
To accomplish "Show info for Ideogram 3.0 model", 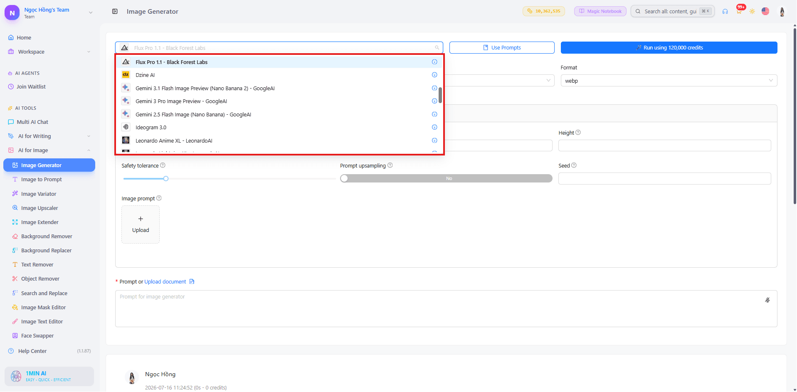I will 434,127.
